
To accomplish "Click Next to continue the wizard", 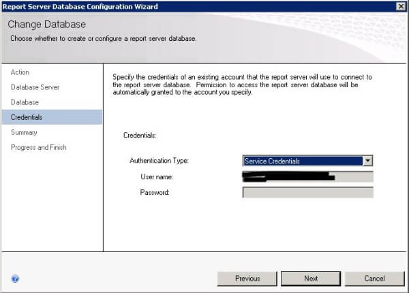I will 311,278.
